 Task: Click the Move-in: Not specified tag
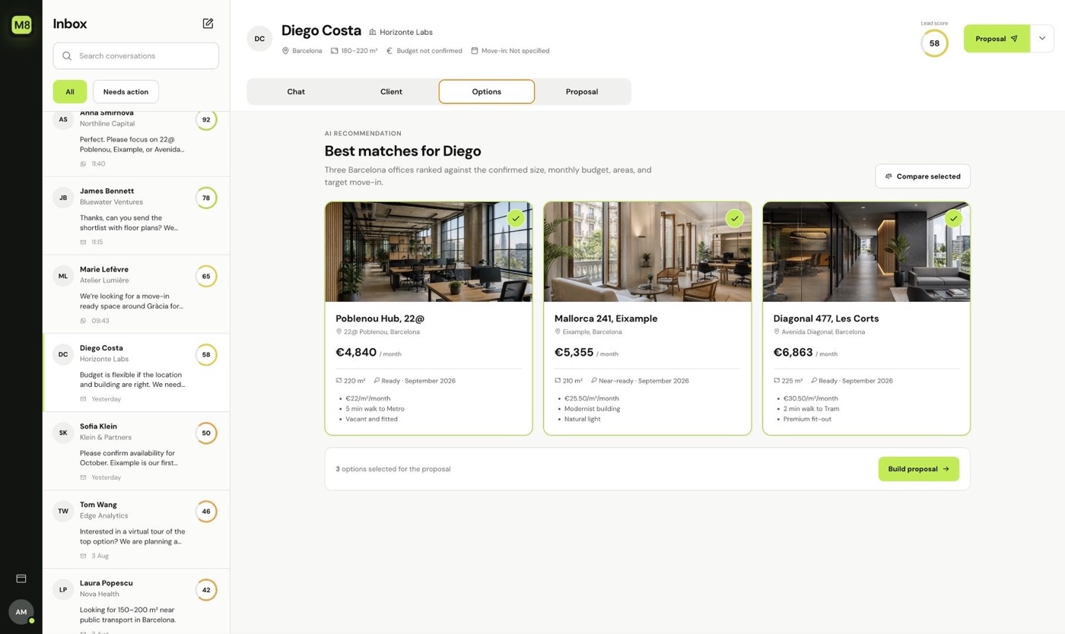pyautogui.click(x=510, y=51)
